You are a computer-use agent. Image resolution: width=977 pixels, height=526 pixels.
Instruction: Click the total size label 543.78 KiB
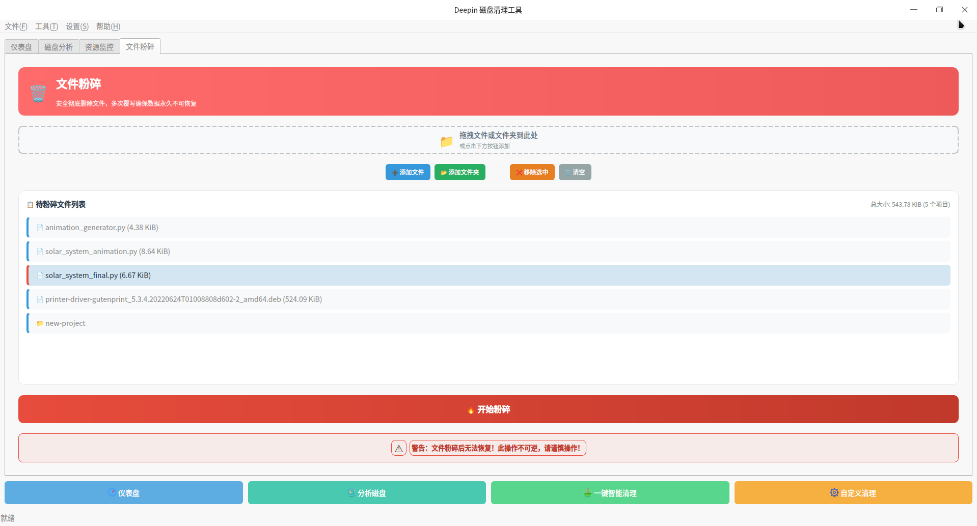pyautogui.click(x=910, y=205)
